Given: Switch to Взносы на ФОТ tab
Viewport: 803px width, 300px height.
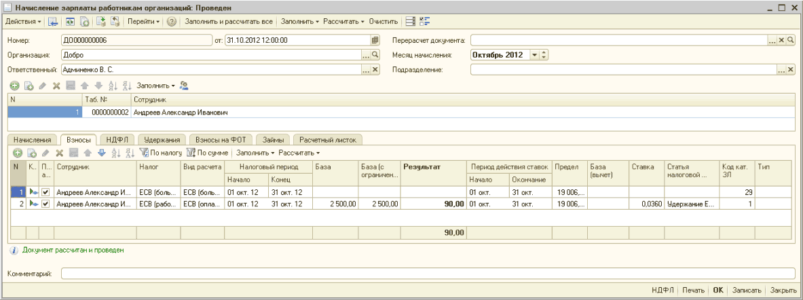Looking at the screenshot, I should 221,139.
